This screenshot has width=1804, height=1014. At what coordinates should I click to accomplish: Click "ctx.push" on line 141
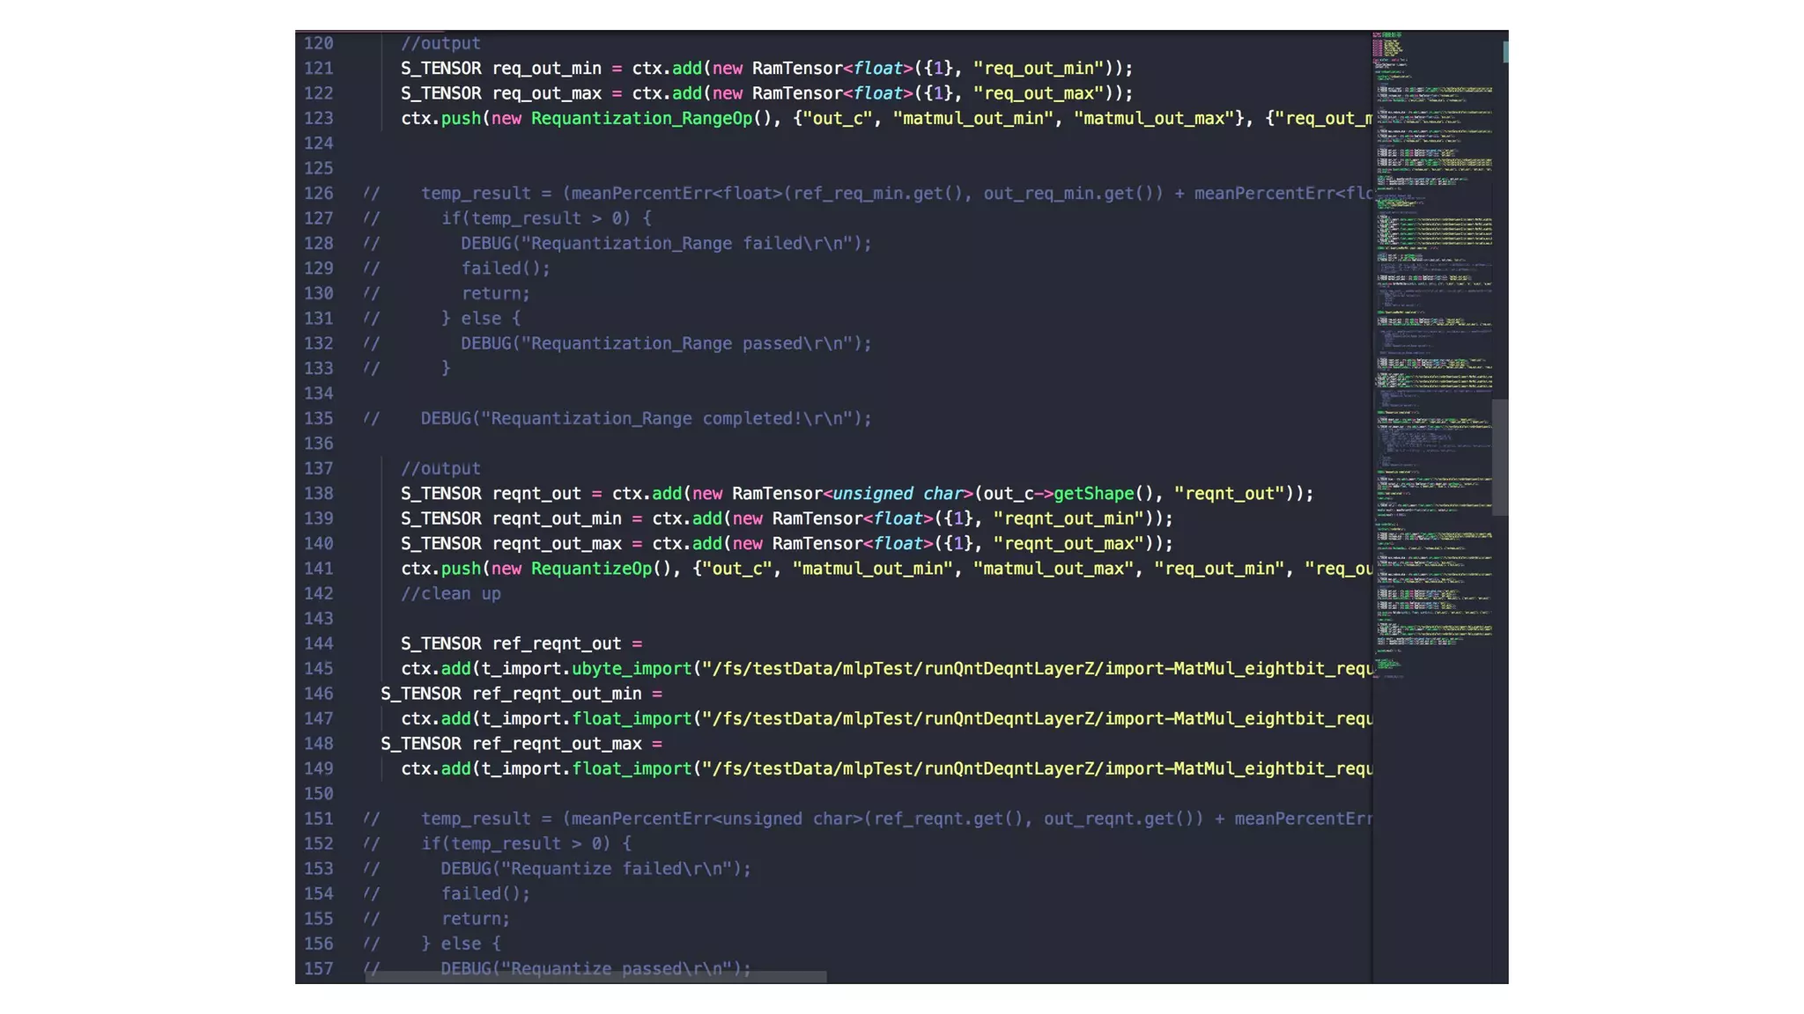pyautogui.click(x=440, y=569)
